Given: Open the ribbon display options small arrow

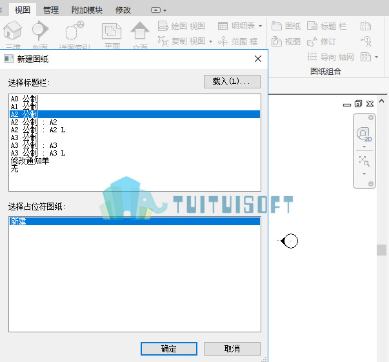Looking at the screenshot, I should 165,10.
